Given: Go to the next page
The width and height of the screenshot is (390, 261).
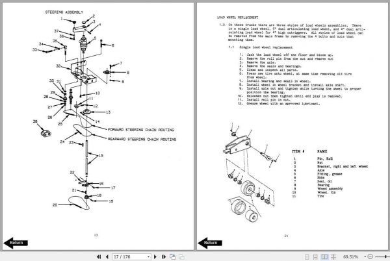Looking at the screenshot, I should tap(155, 256).
